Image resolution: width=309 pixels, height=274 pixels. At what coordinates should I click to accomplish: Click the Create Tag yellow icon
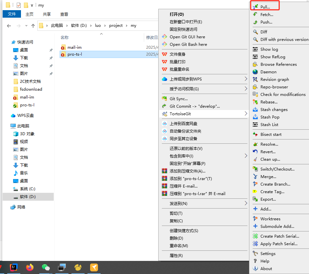click(x=255, y=192)
